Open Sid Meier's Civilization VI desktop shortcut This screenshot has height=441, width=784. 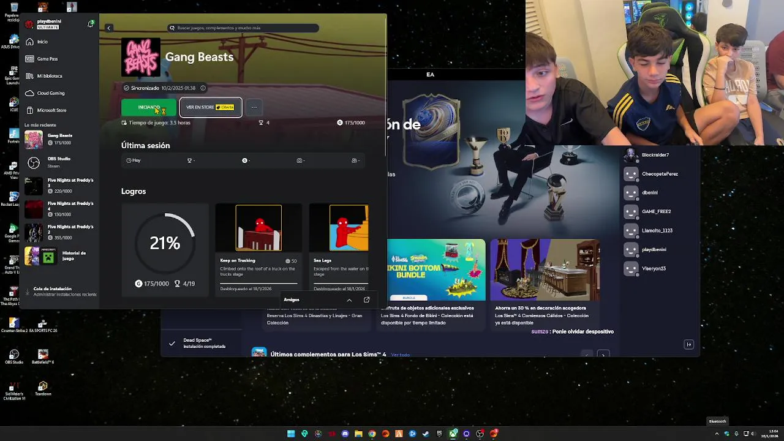tap(13, 390)
